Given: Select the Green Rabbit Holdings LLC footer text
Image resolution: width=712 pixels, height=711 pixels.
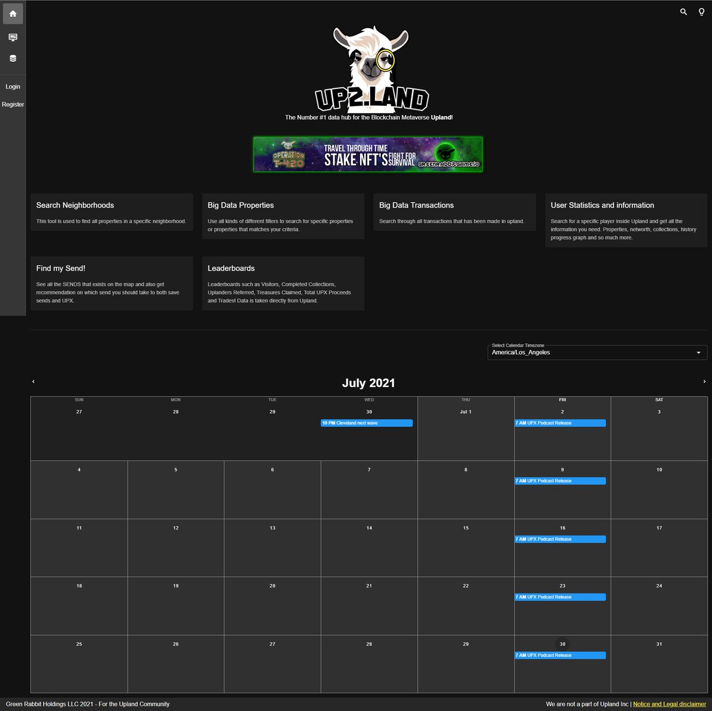Looking at the screenshot, I should click(88, 704).
